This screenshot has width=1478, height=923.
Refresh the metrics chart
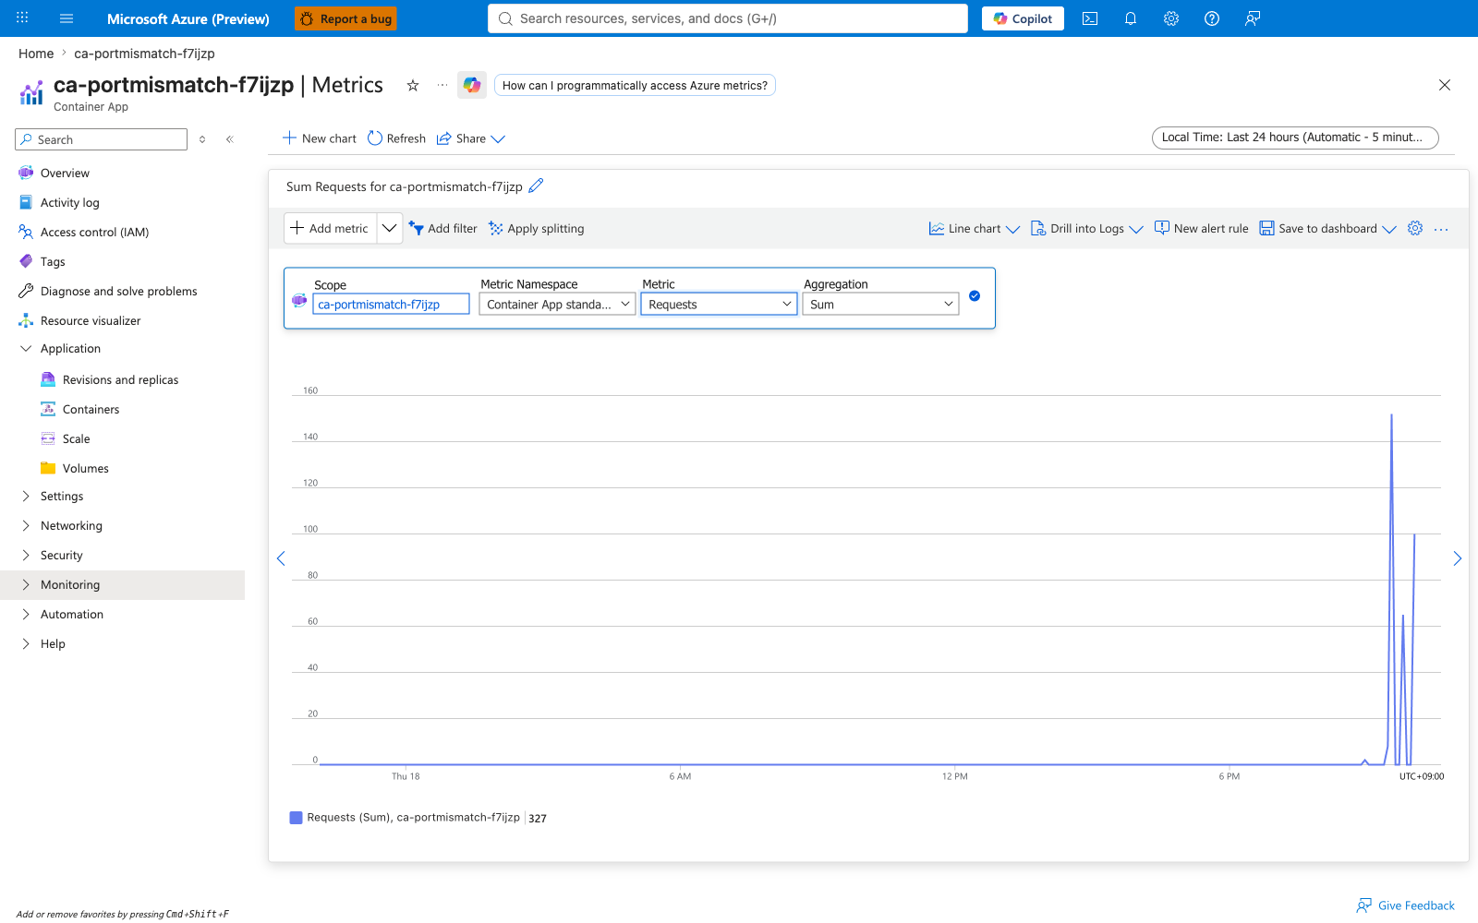(396, 138)
